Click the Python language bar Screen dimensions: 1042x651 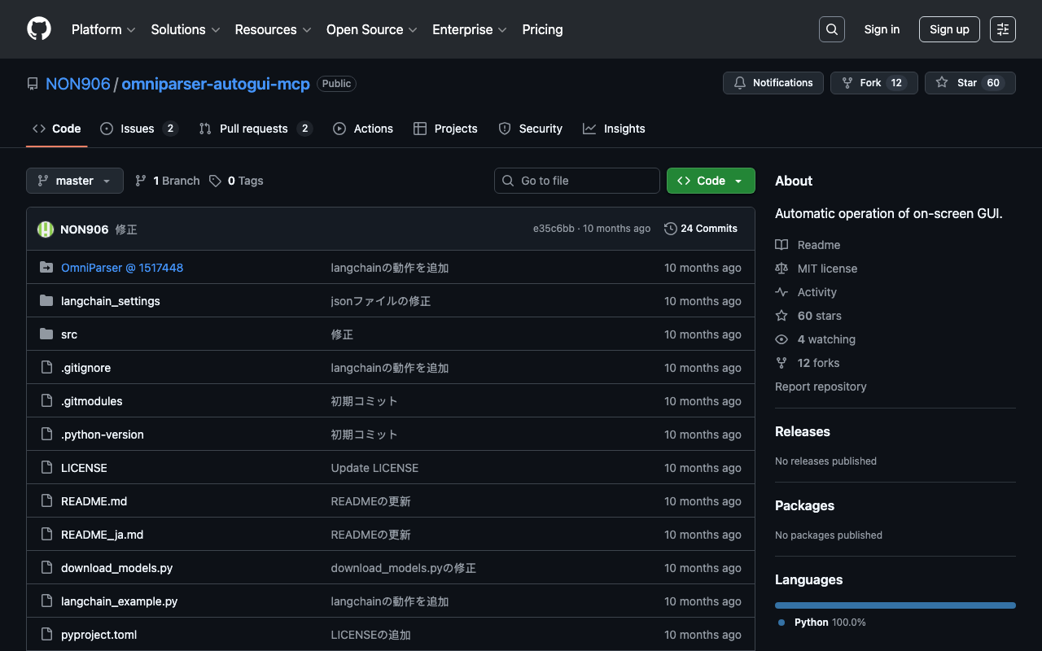[x=895, y=605]
